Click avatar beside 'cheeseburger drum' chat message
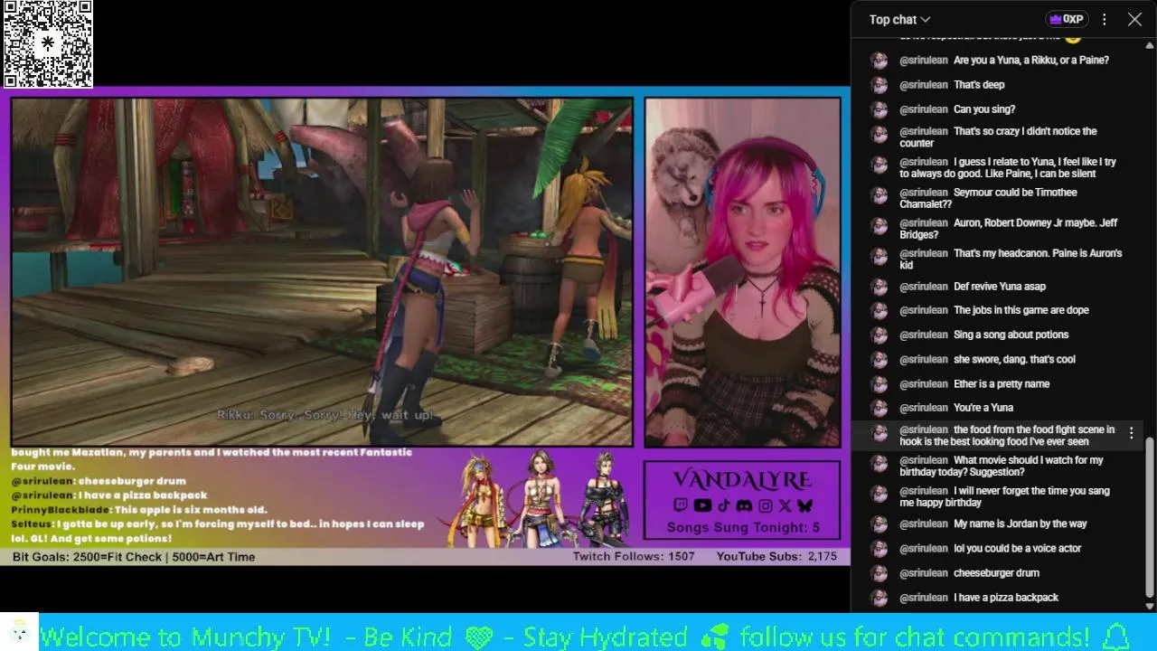Viewport: 1157px width, 651px height. pyautogui.click(x=879, y=573)
